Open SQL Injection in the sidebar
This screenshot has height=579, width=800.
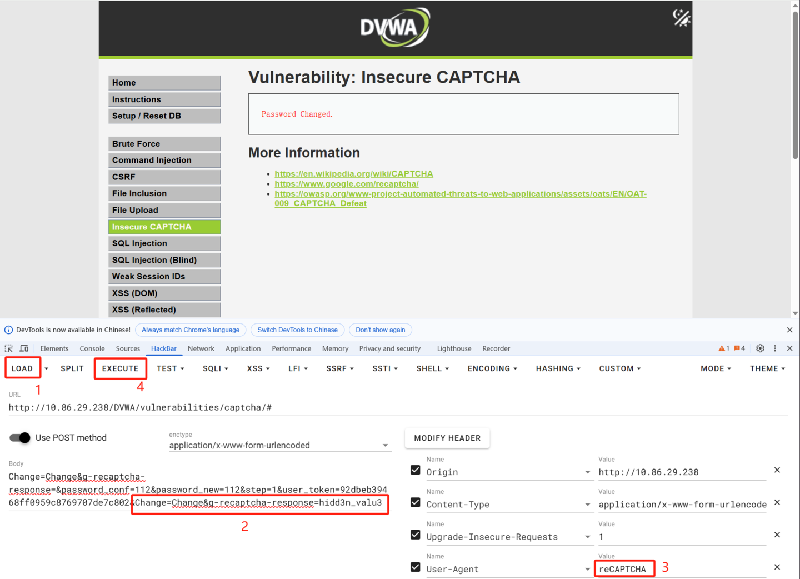[164, 243]
